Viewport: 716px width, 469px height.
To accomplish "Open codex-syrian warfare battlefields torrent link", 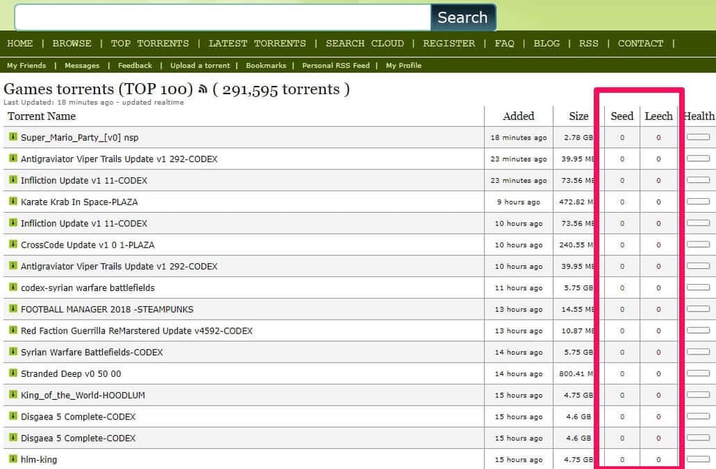I will tap(87, 288).
